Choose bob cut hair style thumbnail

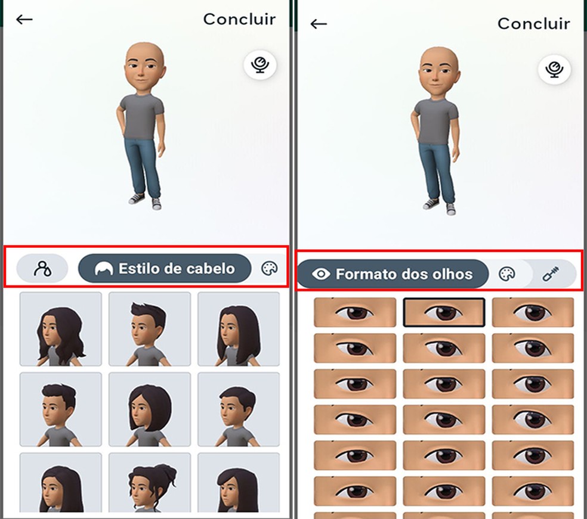tap(150, 409)
